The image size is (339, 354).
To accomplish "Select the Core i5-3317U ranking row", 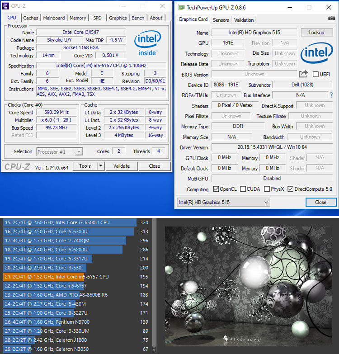I will pyautogui.click(x=76, y=259).
